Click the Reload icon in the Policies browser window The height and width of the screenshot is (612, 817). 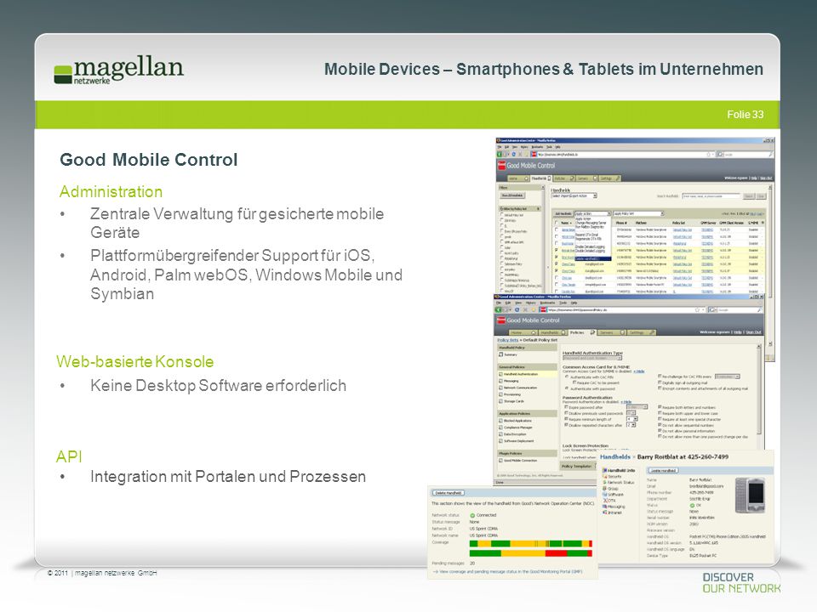tap(517, 309)
